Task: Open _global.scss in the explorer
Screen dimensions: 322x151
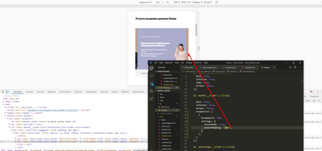Action: pos(167,133)
